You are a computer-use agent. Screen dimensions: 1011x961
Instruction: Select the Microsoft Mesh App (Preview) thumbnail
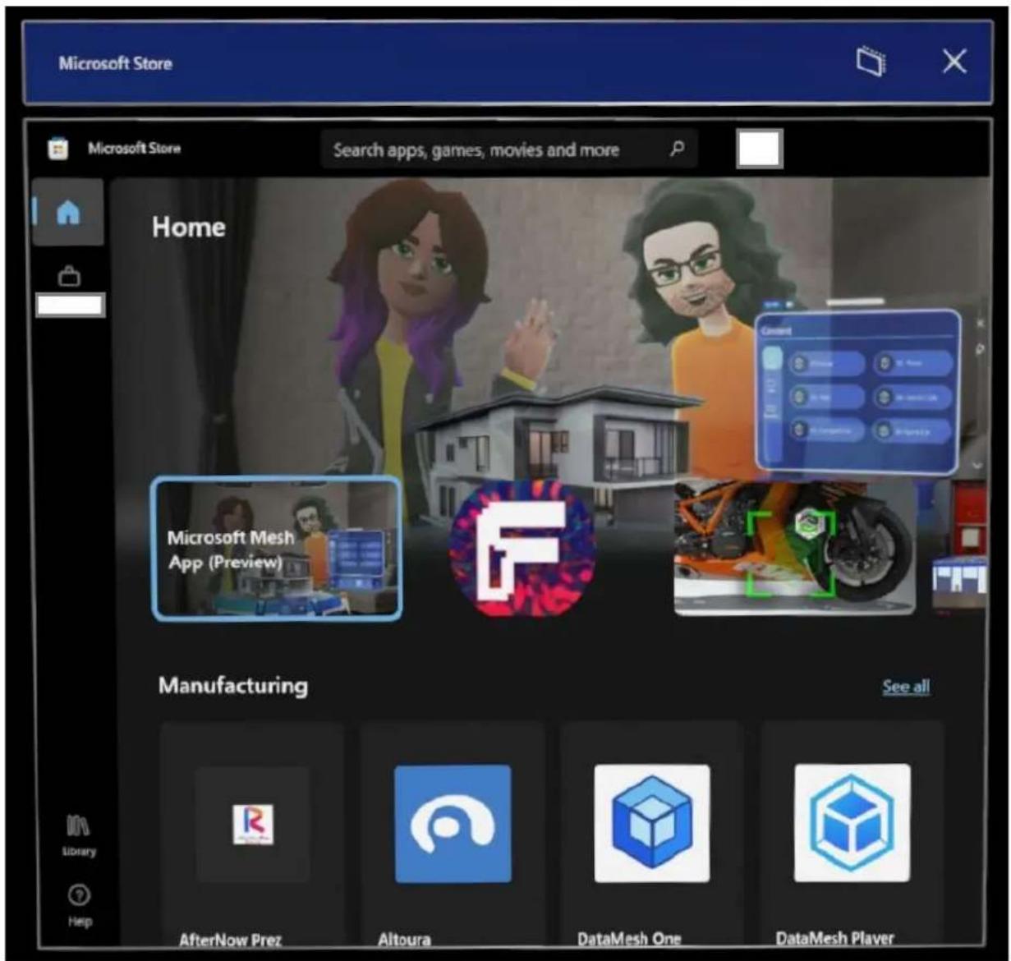coord(277,548)
